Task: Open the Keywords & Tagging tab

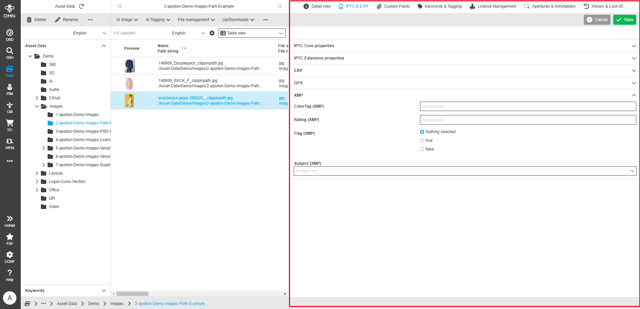Action: pos(439,6)
